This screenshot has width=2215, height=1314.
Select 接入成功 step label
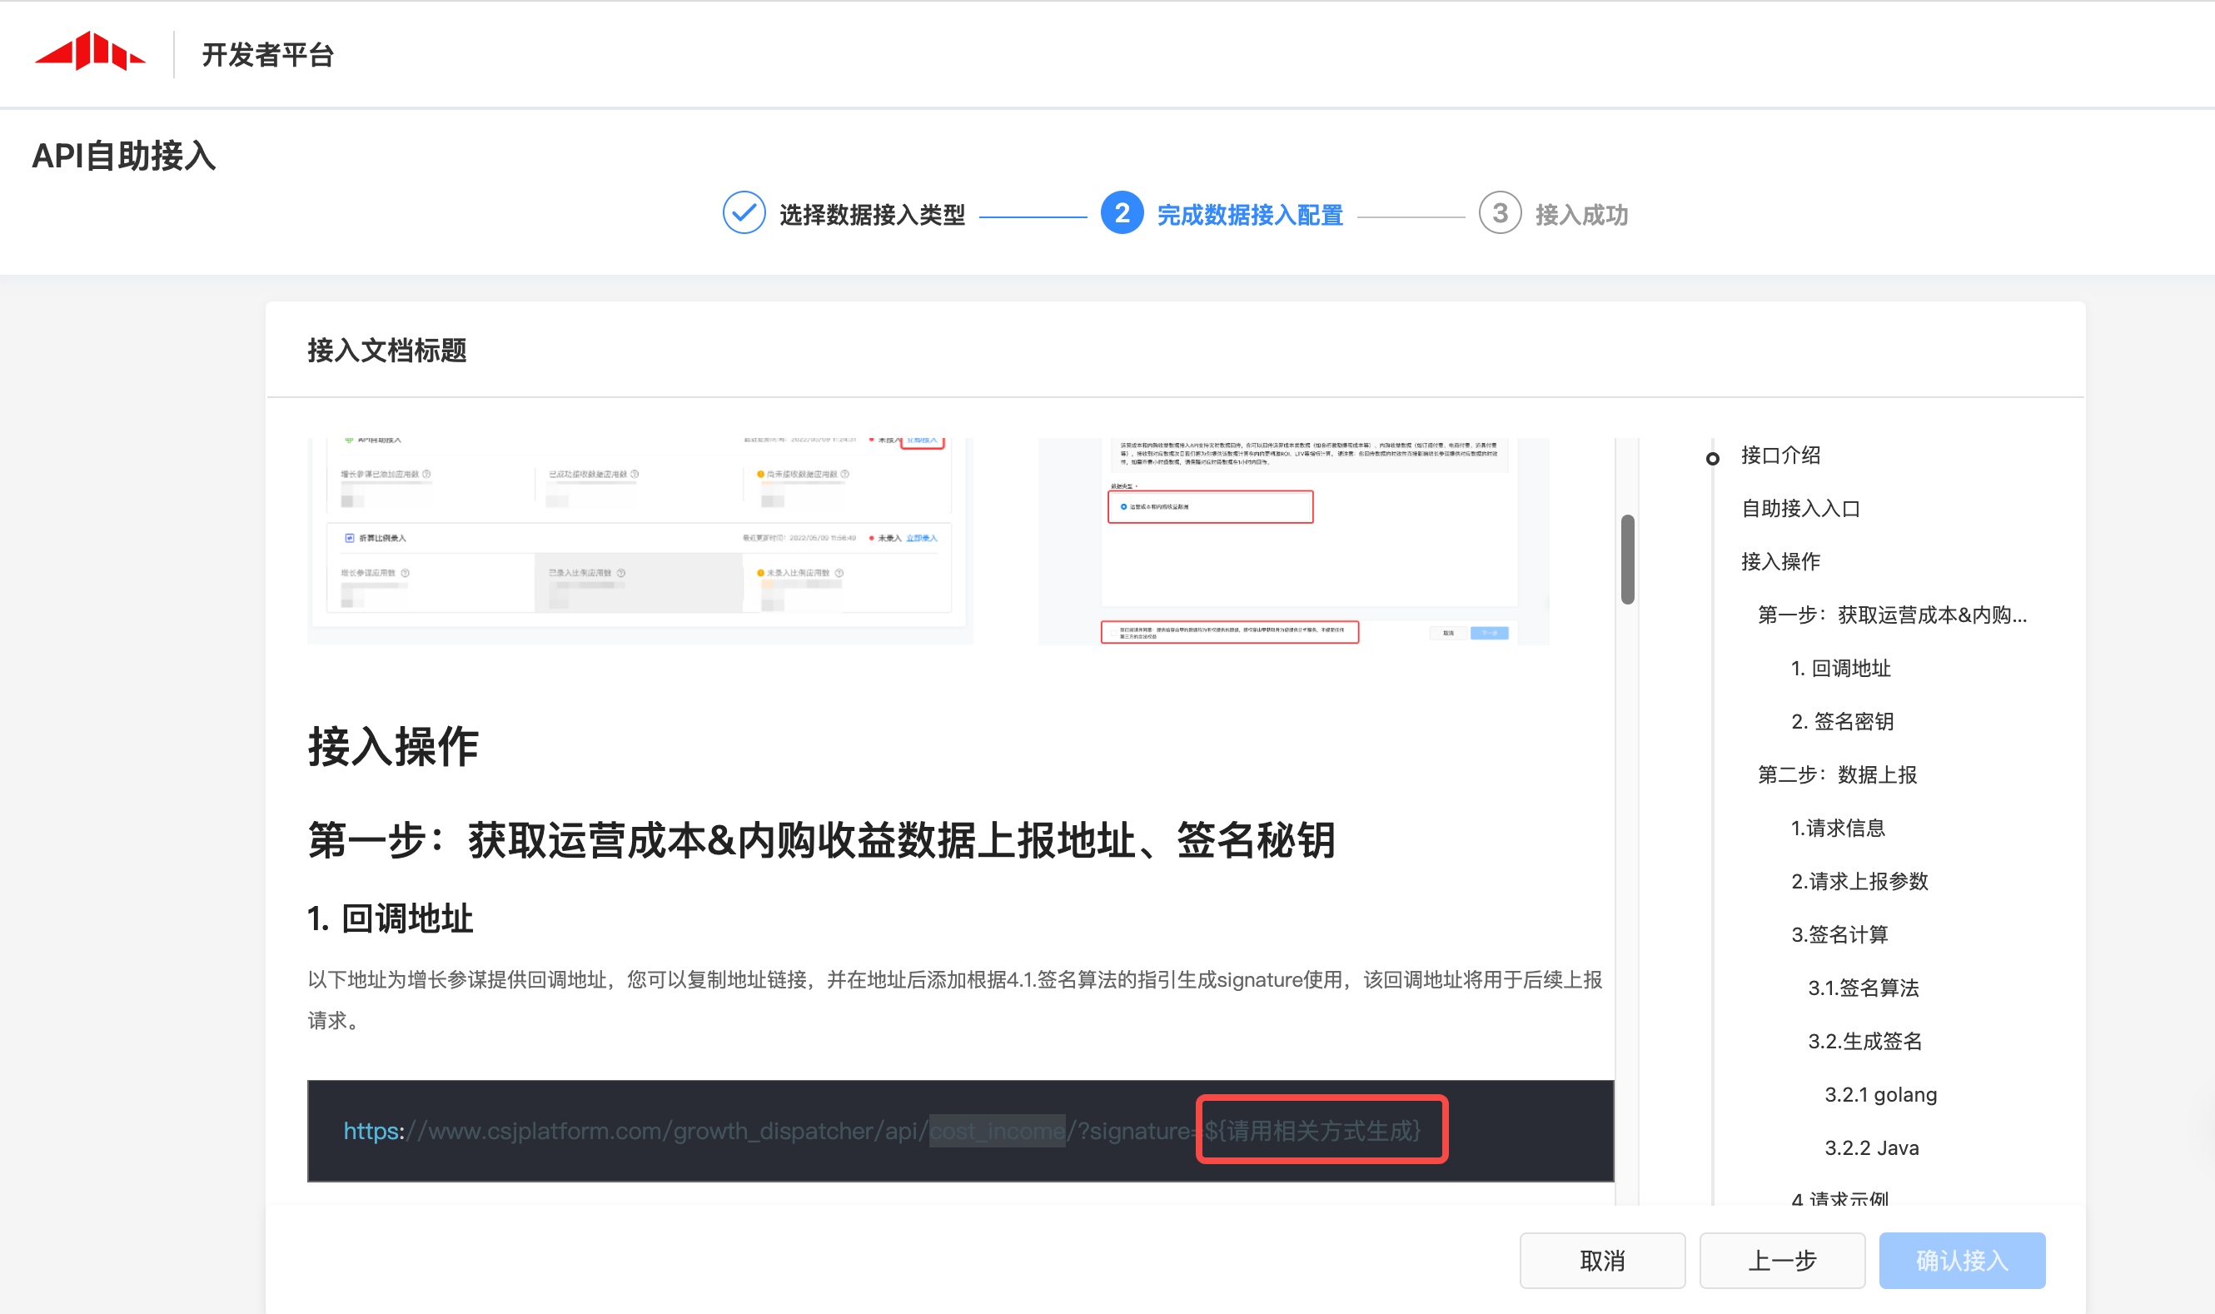[1581, 215]
